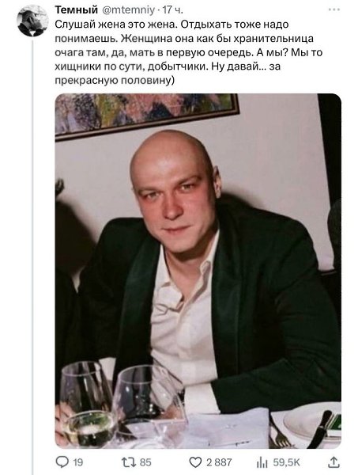Screen dimensions: 358x475
Task: Click the vertical thread line below the avatar
Action: [x=33, y=256]
